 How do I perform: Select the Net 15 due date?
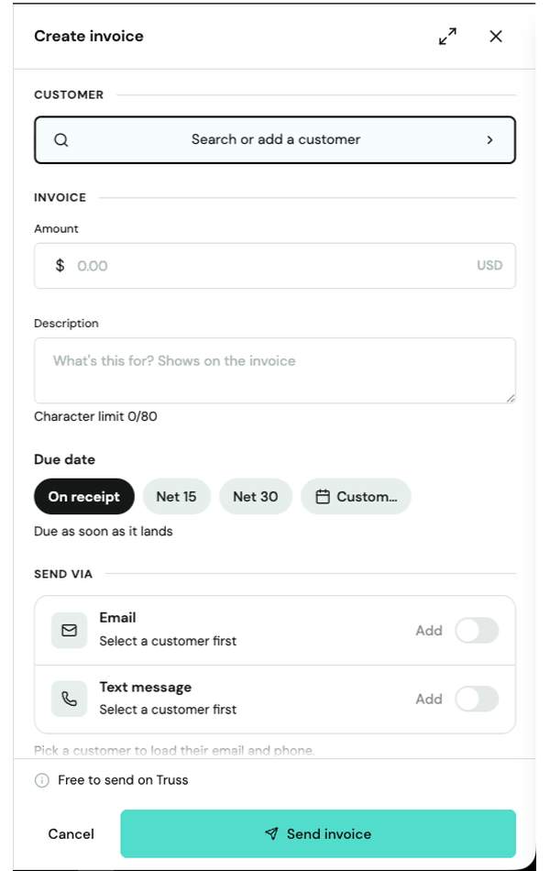click(x=177, y=497)
